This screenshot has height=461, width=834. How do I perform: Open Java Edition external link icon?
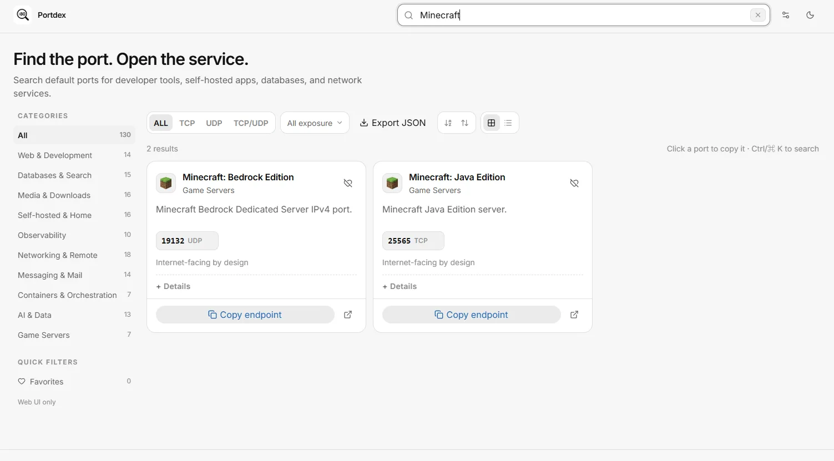coord(574,315)
